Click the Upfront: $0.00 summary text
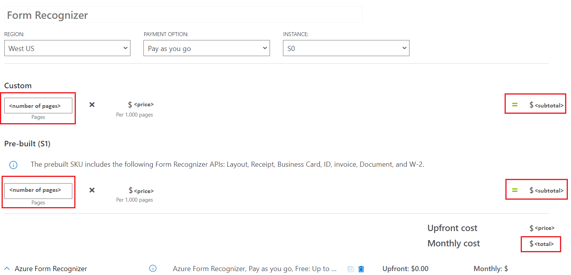The width and height of the screenshot is (571, 275). point(406,269)
